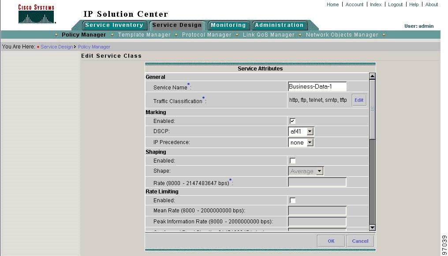Screen dimensions: 448x256
Task: Open the Service Inventory tab
Action: click(114, 25)
